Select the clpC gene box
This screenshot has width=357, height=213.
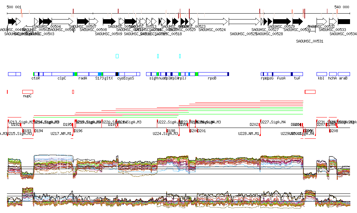coord(61,74)
